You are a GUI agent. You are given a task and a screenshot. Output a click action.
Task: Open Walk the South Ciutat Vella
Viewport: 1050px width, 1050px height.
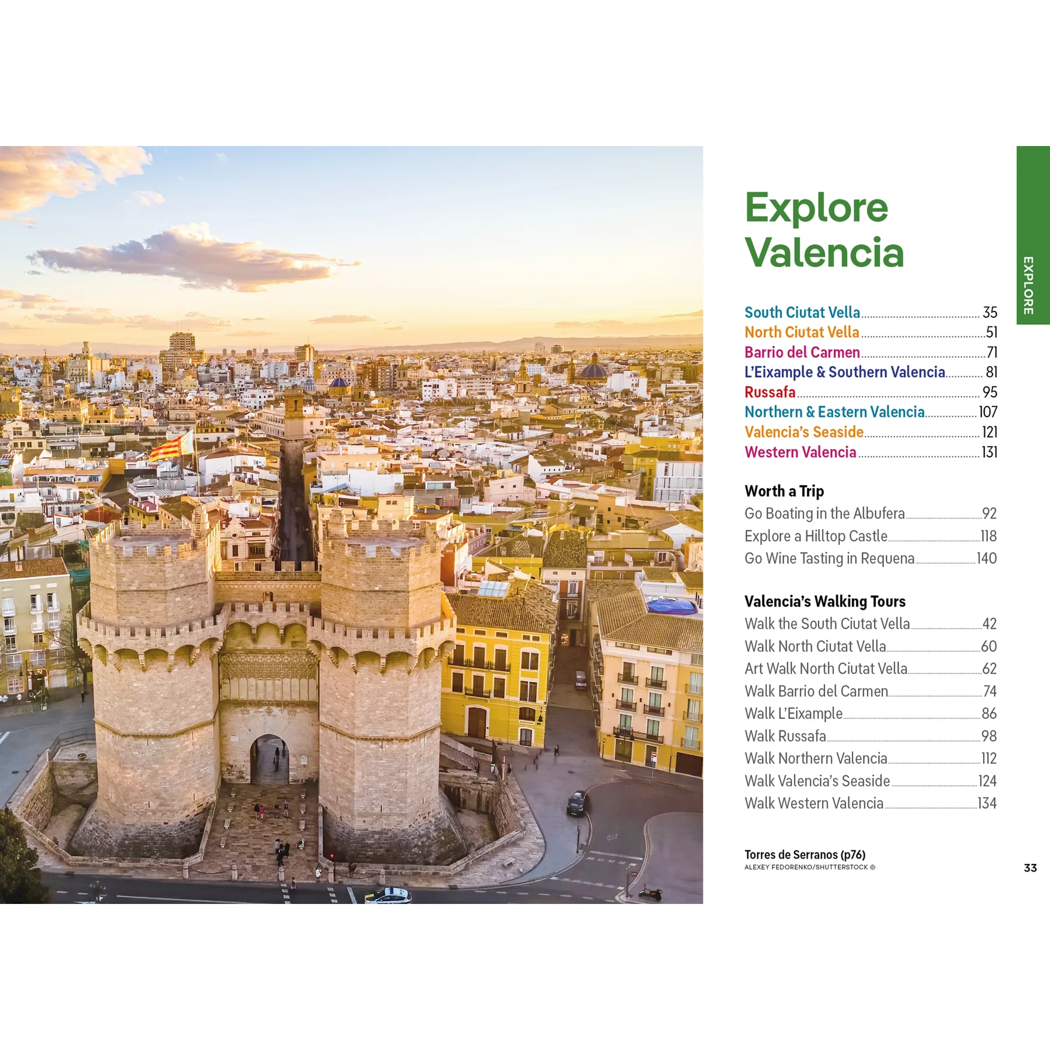click(x=827, y=624)
